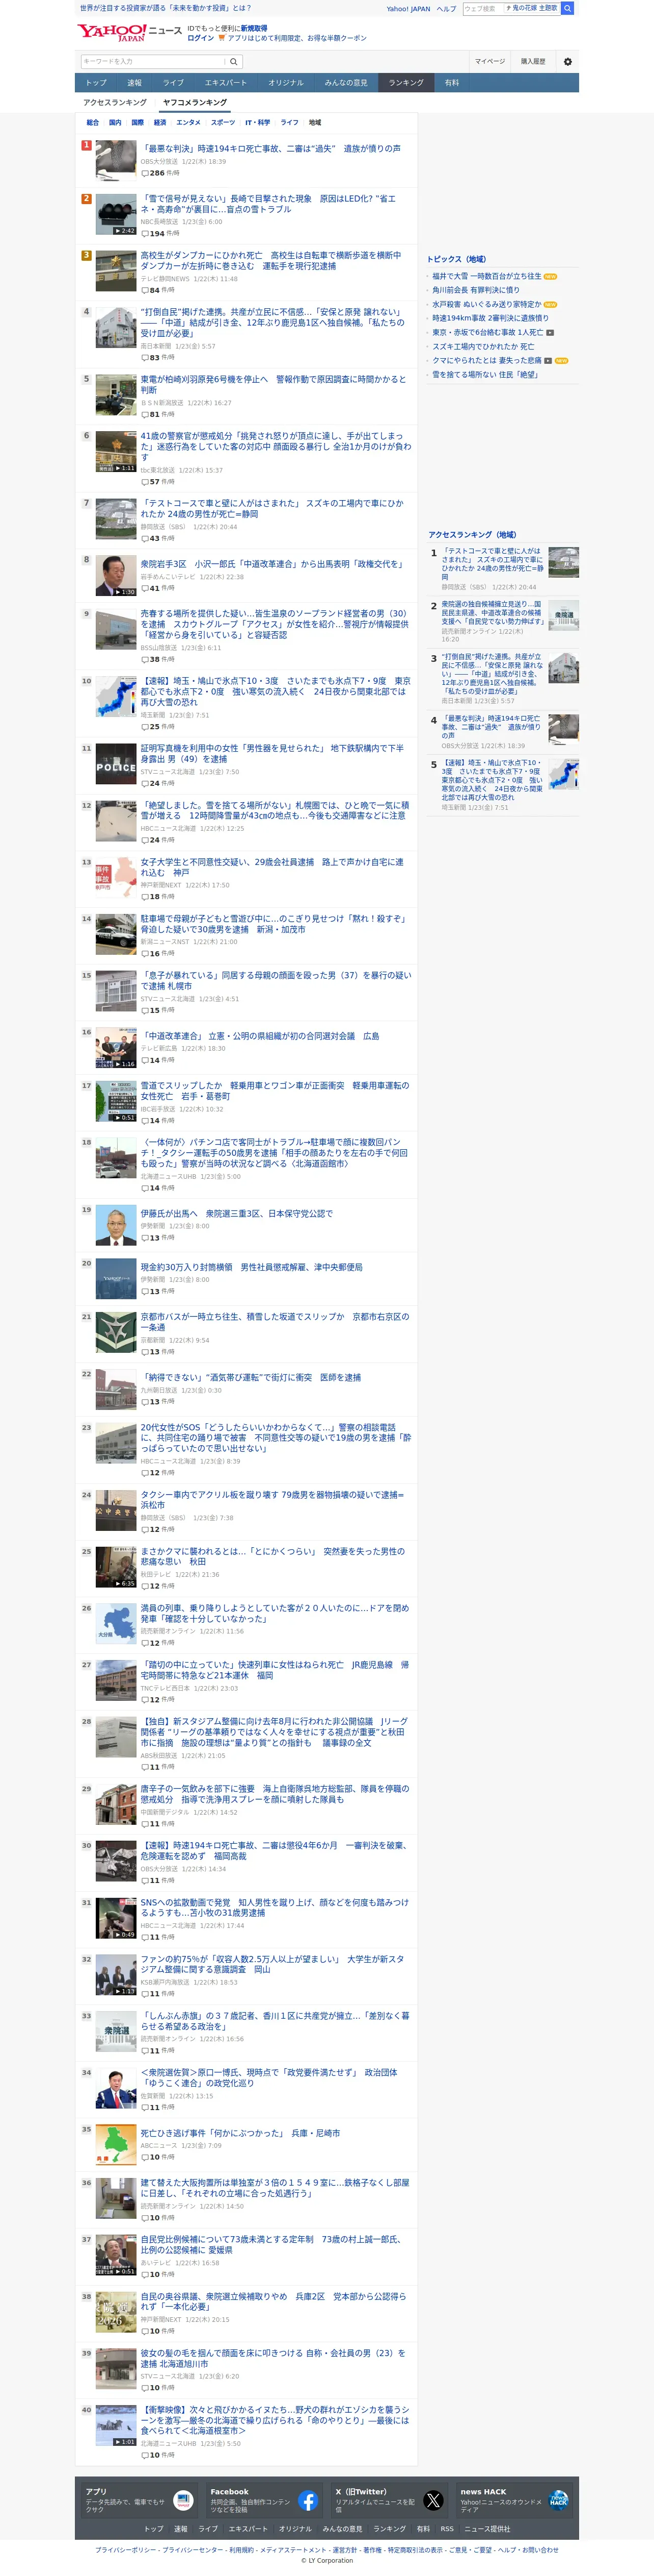Select the ヤフコメランキング sub-tab
654x2576 pixels.
tap(195, 102)
